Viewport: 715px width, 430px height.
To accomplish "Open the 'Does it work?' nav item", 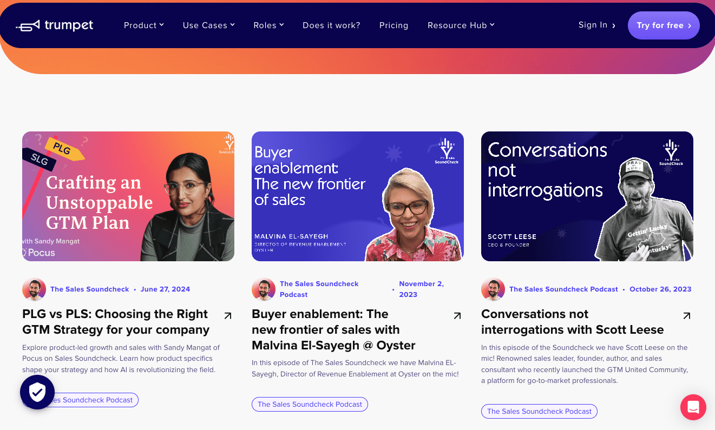I will (x=331, y=25).
